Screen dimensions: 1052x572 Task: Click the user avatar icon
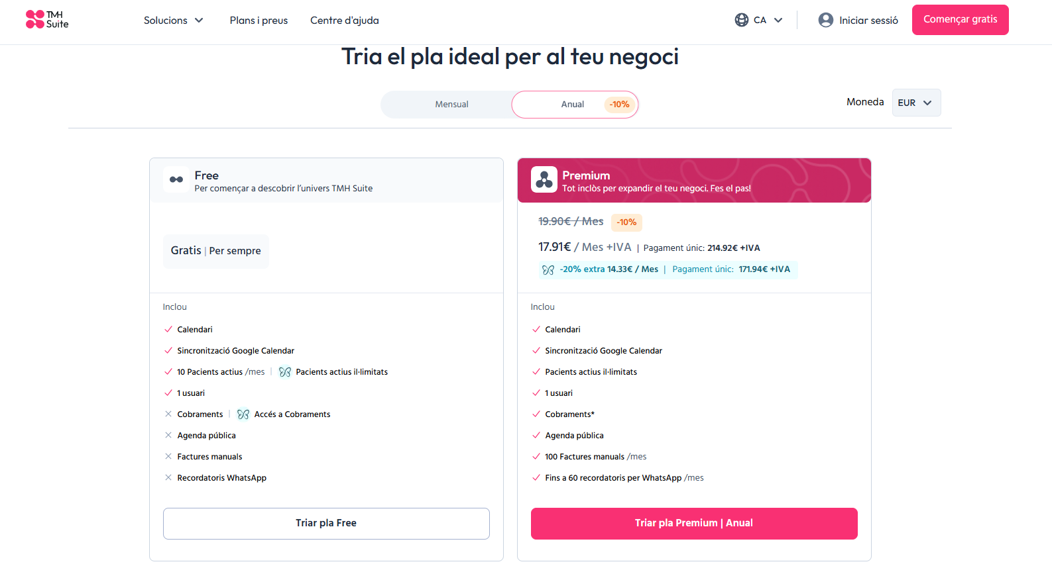tap(826, 20)
